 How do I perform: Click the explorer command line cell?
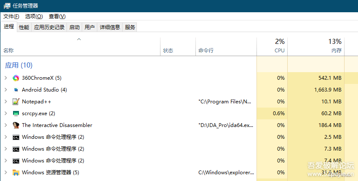coord(226,173)
